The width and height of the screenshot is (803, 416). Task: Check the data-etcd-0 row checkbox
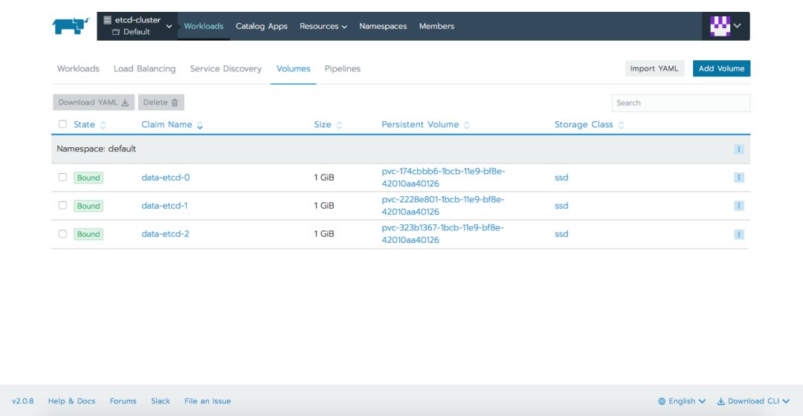tap(62, 177)
